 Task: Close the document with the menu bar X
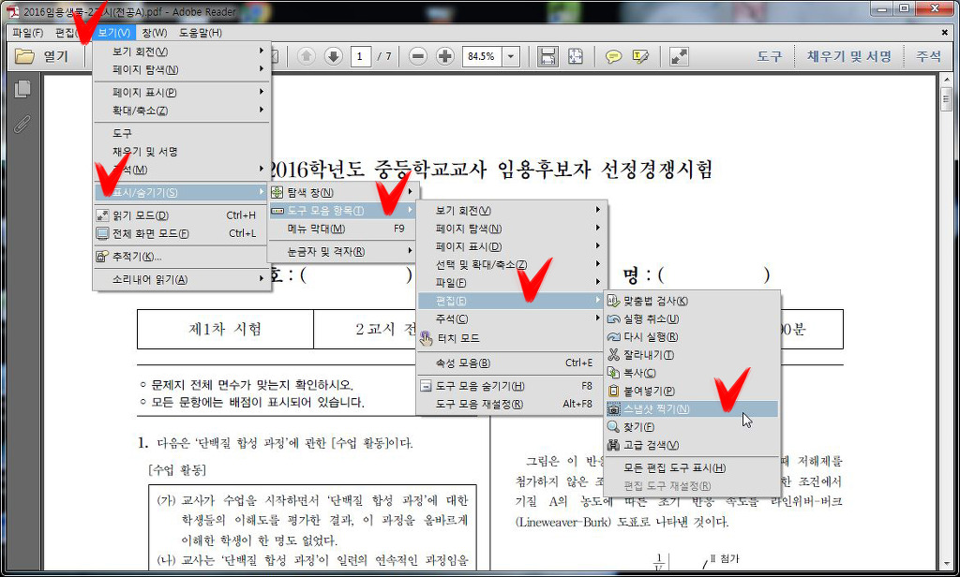click(945, 33)
